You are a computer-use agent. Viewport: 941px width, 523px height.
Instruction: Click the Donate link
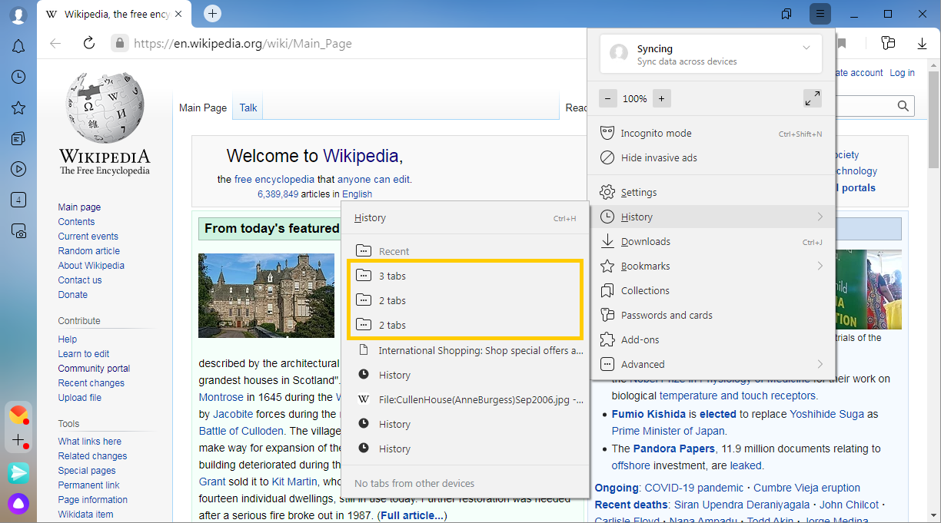pos(73,295)
